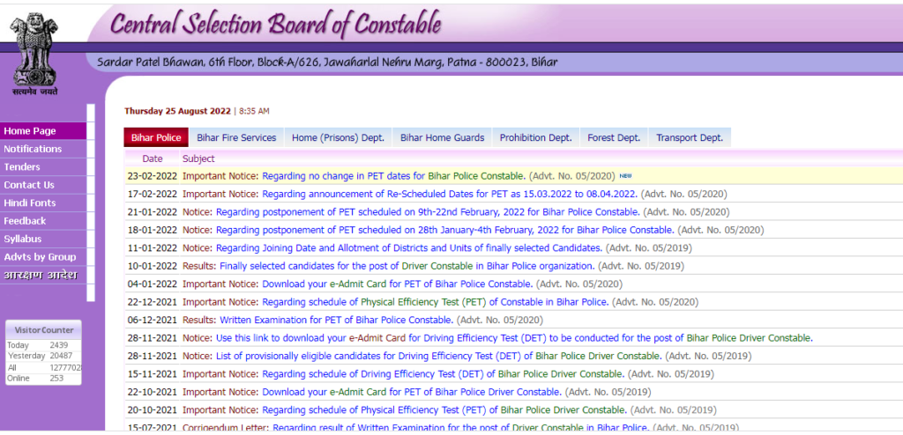Open 15-11-2021 DET schedule notice
Image resolution: width=903 pixels, height=435 pixels.
point(444,373)
